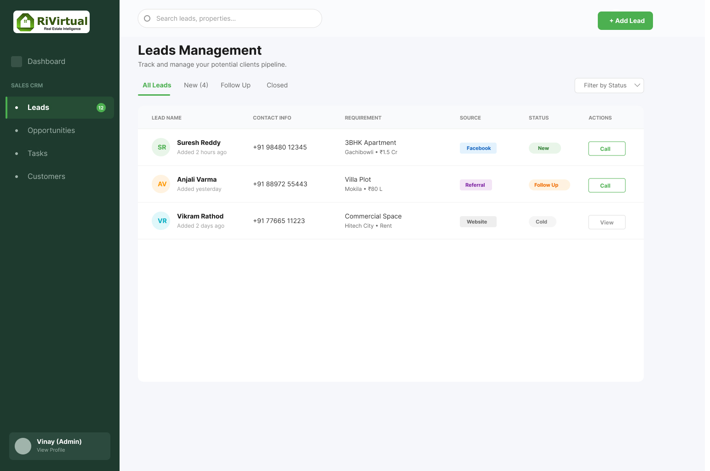Click the Facebook source tag
The height and width of the screenshot is (471, 710).
coord(478,148)
